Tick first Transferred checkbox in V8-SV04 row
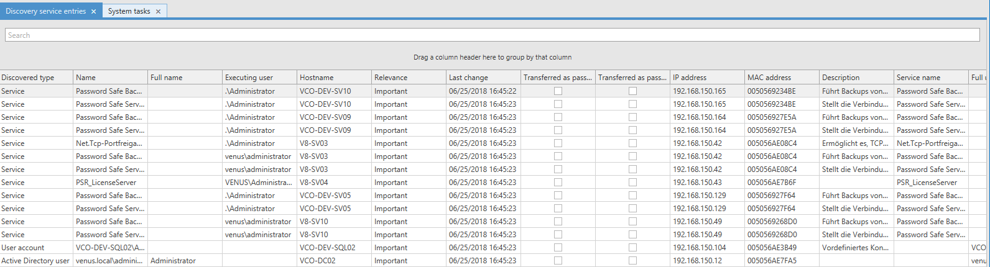 [558, 183]
